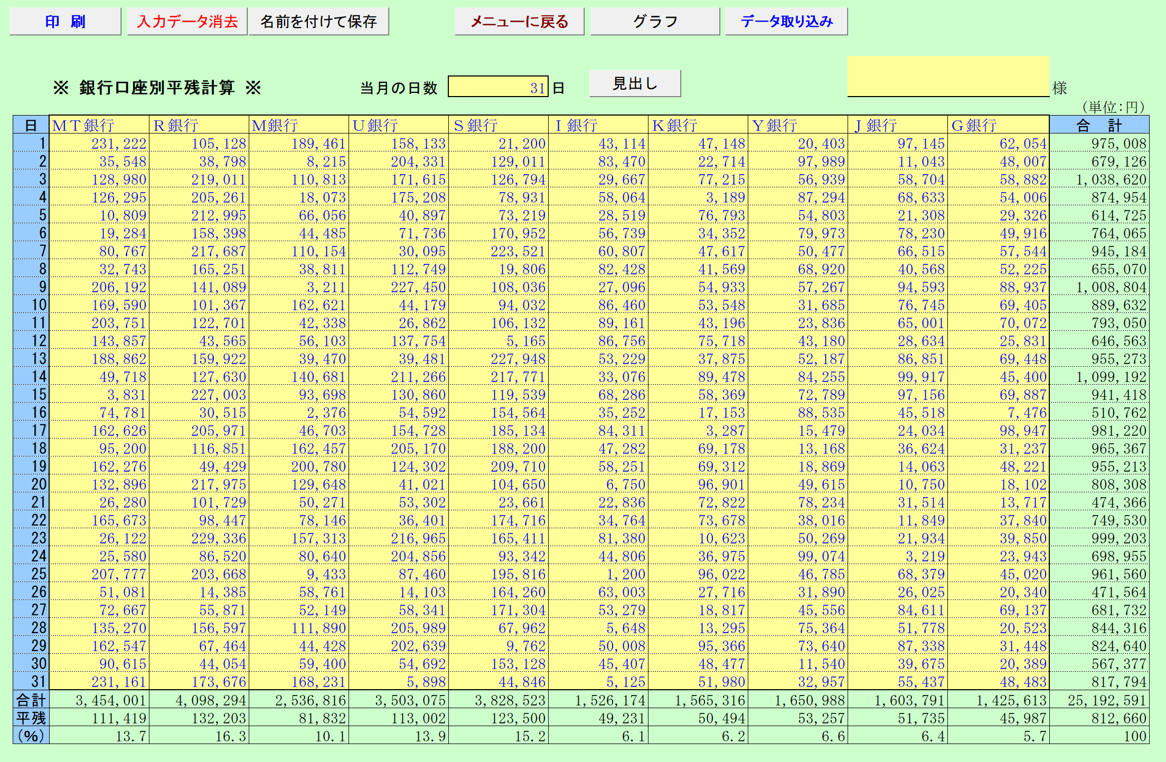Select the Ｇ銀行 column header
The width and height of the screenshot is (1166, 762).
[x=998, y=125]
